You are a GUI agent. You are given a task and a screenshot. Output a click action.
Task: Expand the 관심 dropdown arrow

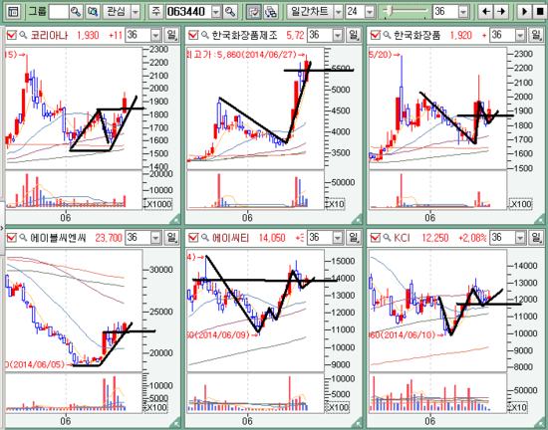[x=136, y=12]
